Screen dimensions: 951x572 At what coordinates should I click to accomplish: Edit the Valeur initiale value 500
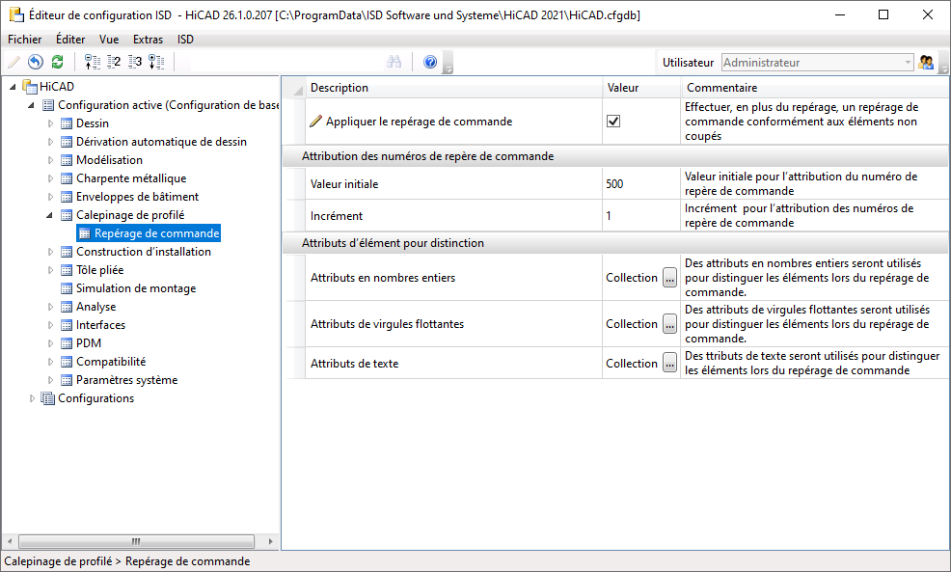641,184
